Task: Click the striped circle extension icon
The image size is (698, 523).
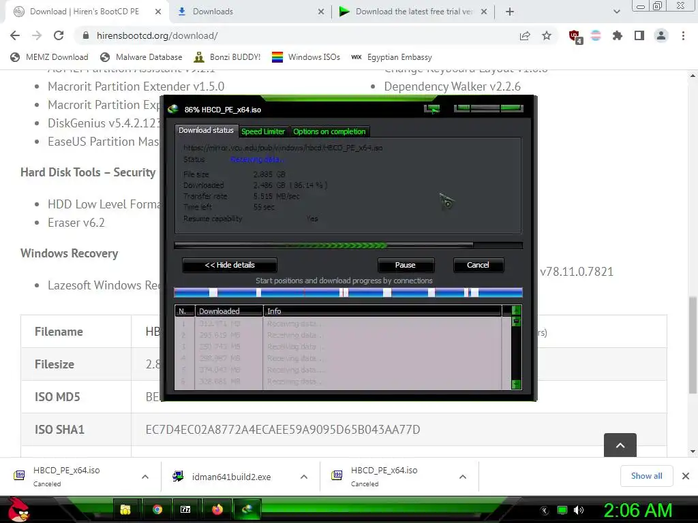Action: pyautogui.click(x=596, y=35)
